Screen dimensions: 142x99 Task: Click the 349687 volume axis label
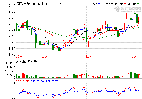(10, 67)
